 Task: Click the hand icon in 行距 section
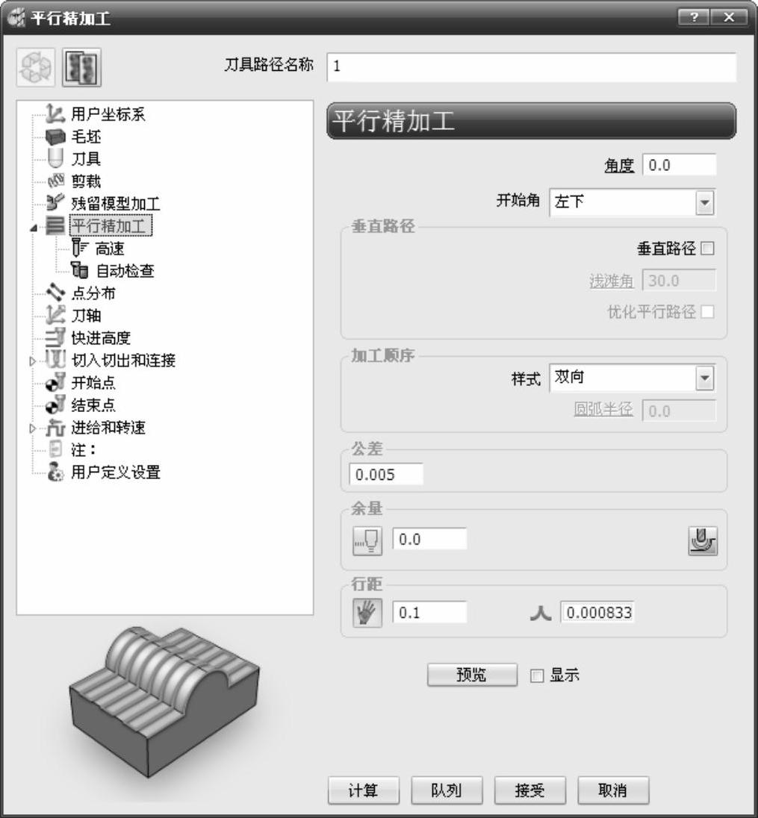367,613
